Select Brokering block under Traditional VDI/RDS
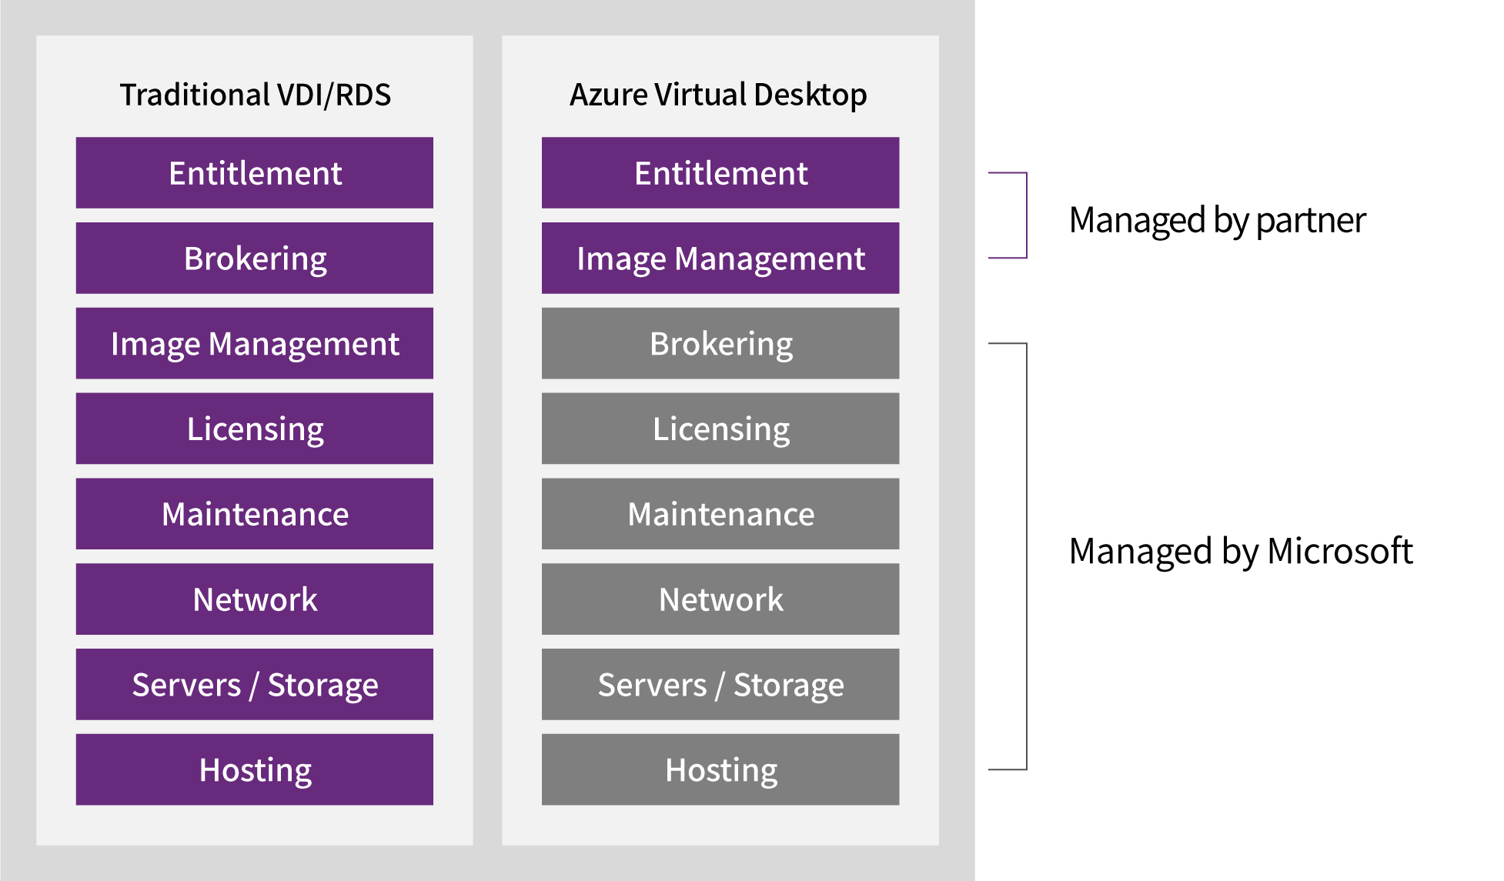This screenshot has height=881, width=1504. point(255,259)
